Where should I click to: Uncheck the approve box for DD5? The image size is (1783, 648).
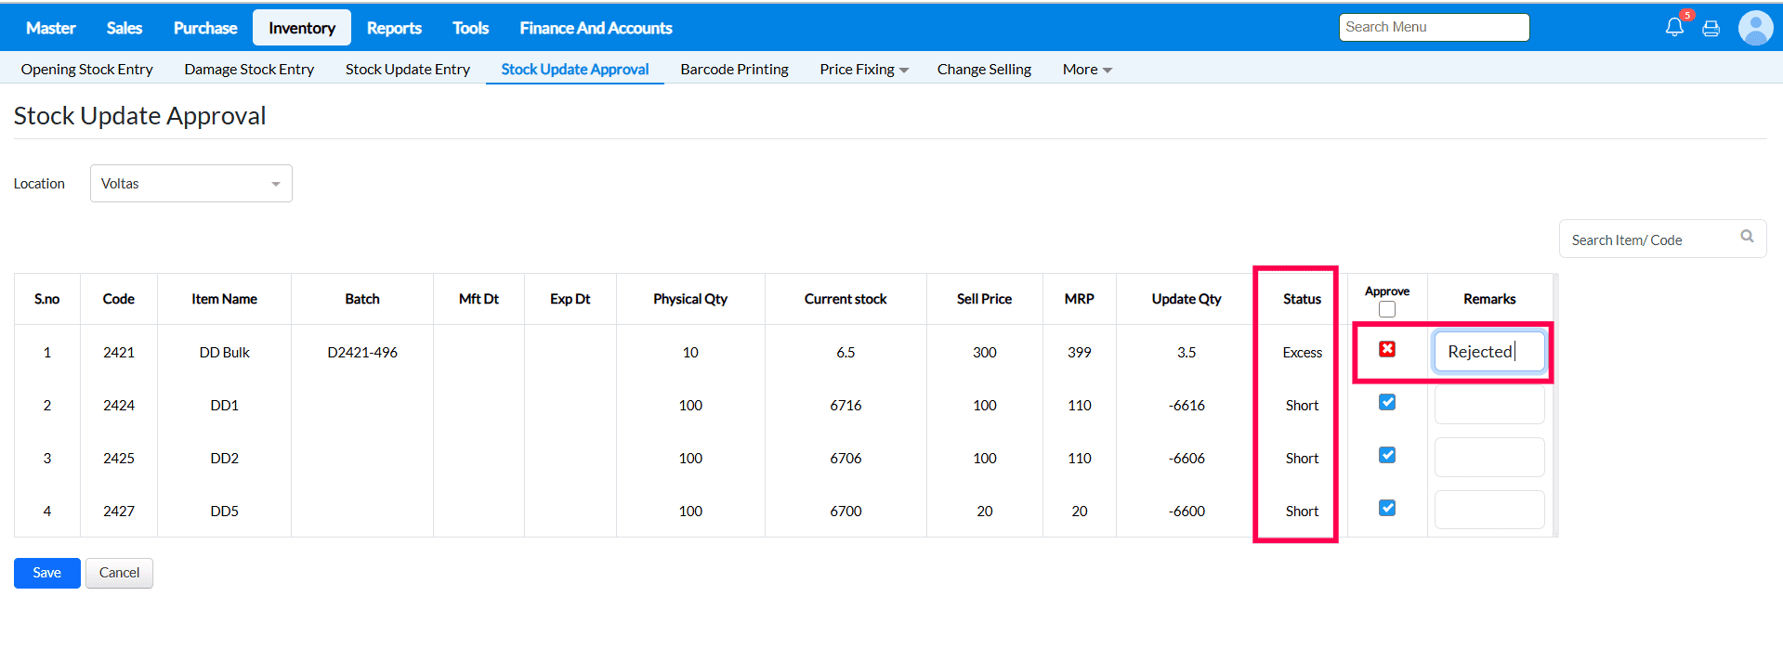[1387, 508]
